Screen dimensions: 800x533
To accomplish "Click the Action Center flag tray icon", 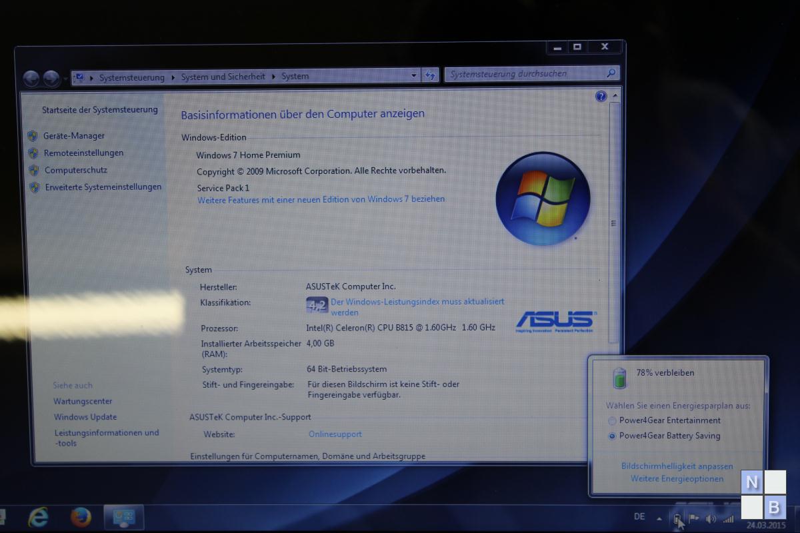I will point(693,518).
